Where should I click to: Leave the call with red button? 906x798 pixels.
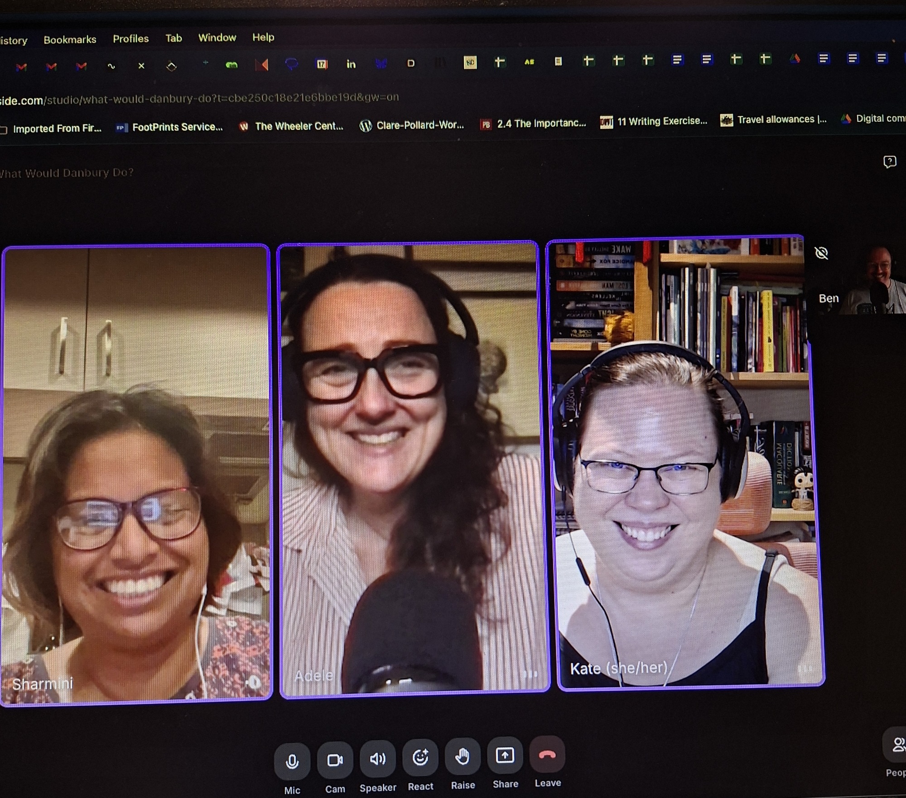pos(547,754)
